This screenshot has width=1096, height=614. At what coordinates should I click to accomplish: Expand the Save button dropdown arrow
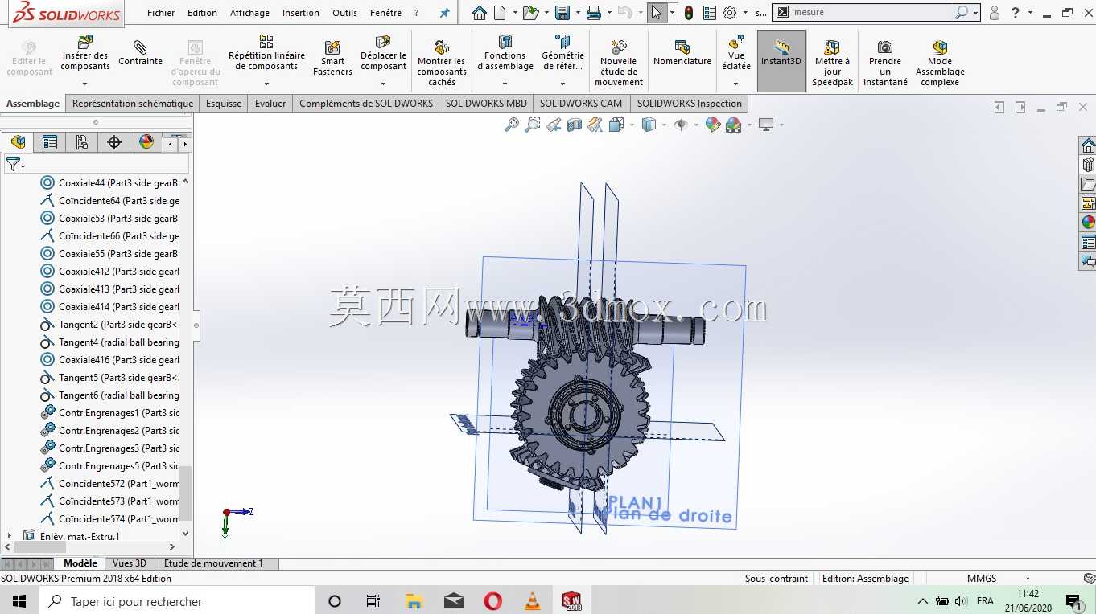pos(576,13)
